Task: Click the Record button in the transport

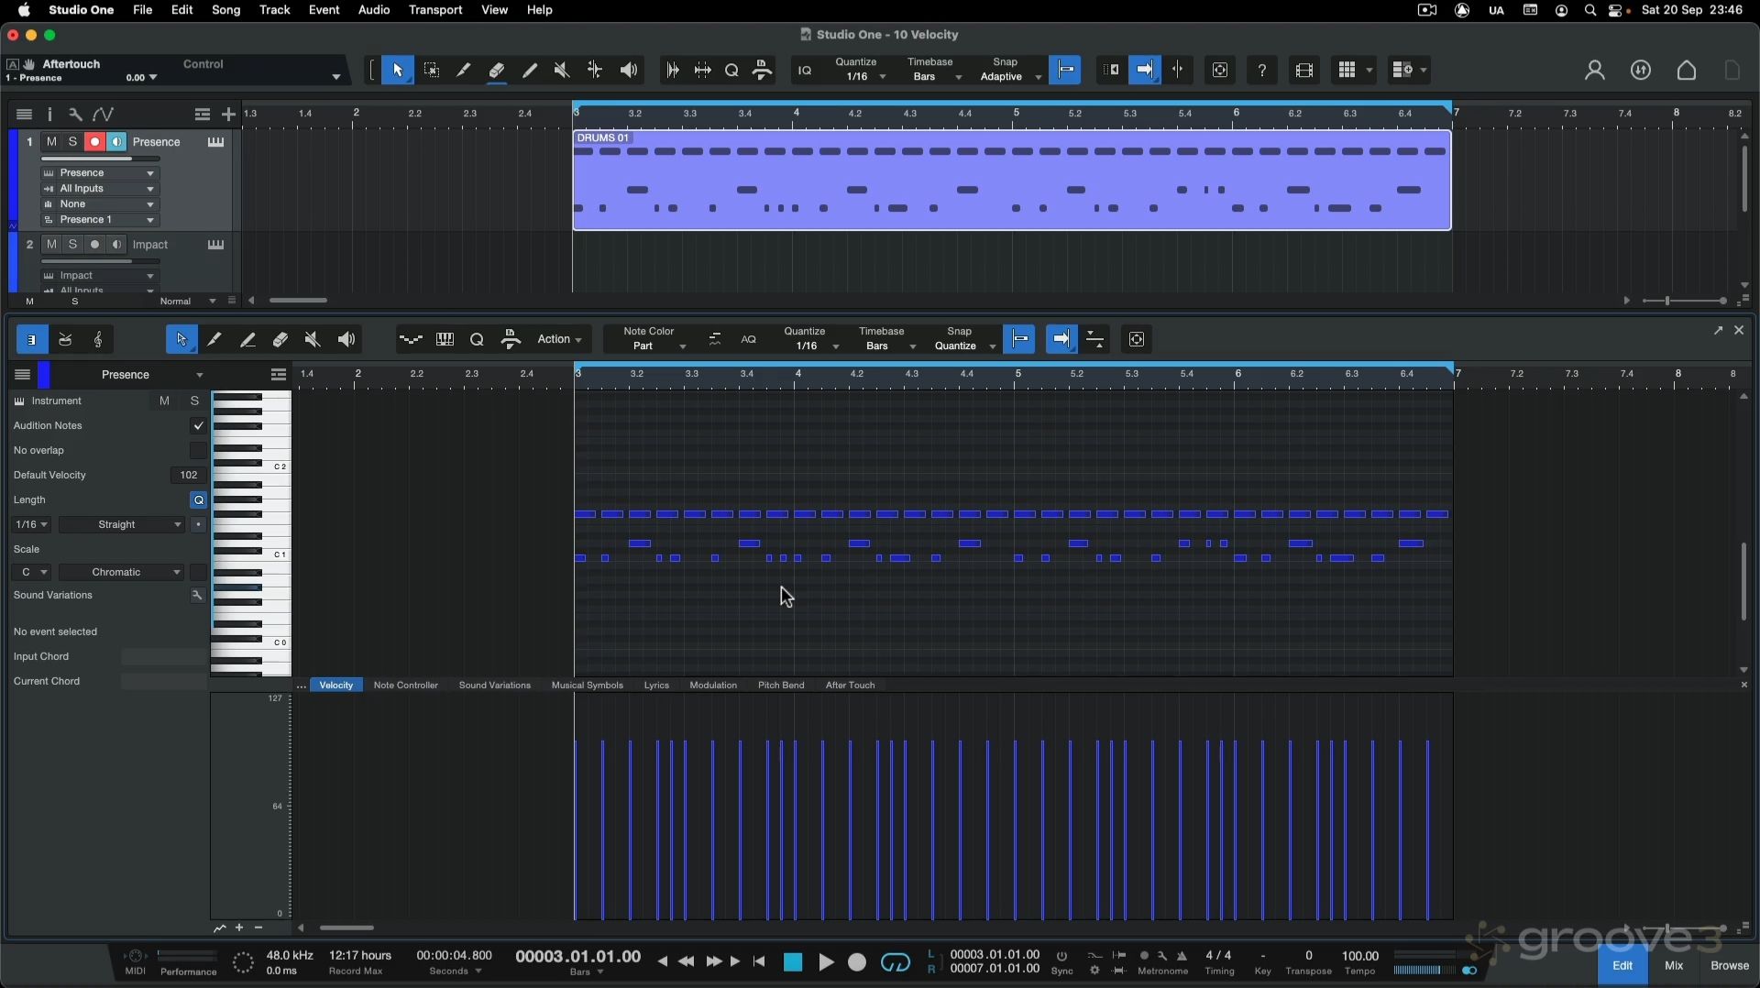Action: [x=857, y=962]
